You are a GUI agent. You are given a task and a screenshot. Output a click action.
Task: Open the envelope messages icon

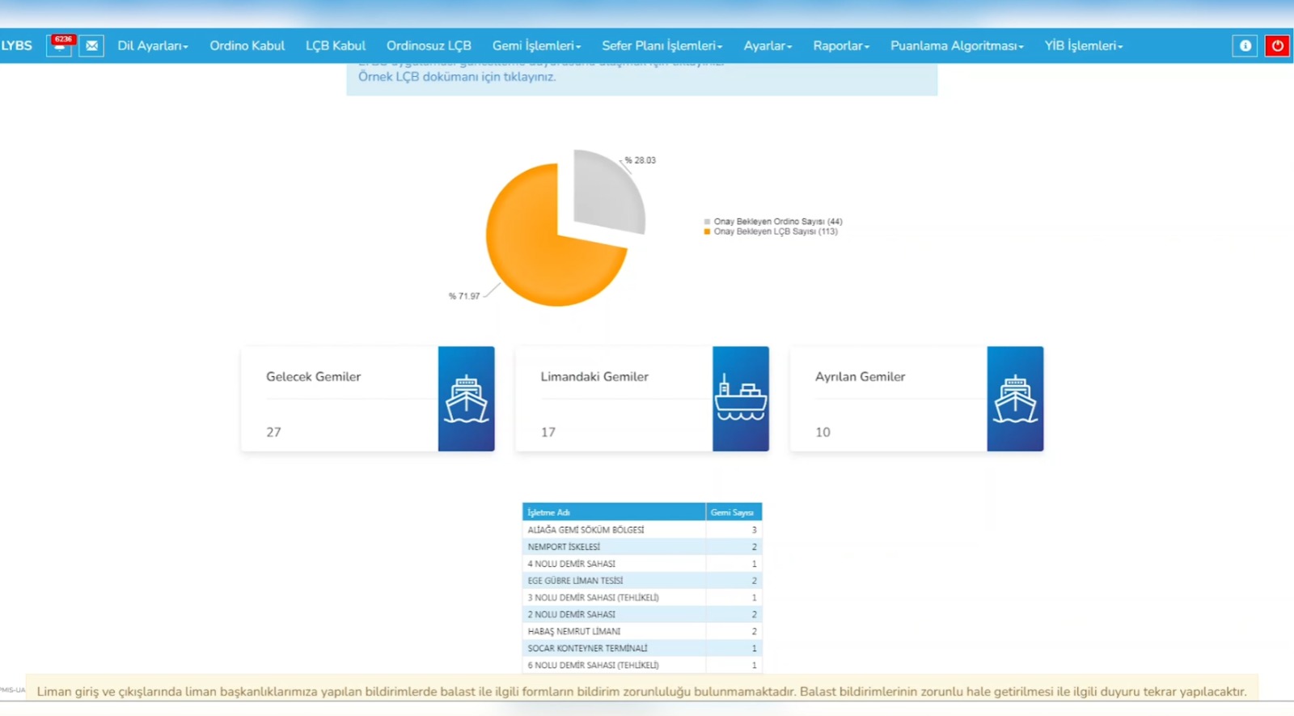click(x=92, y=46)
